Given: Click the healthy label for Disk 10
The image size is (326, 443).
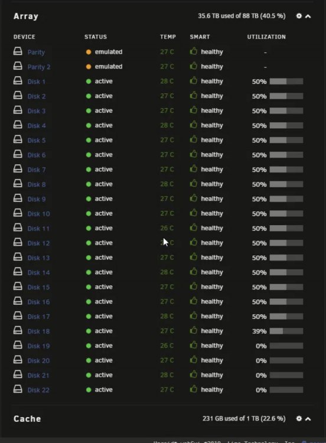Looking at the screenshot, I should [212, 214].
